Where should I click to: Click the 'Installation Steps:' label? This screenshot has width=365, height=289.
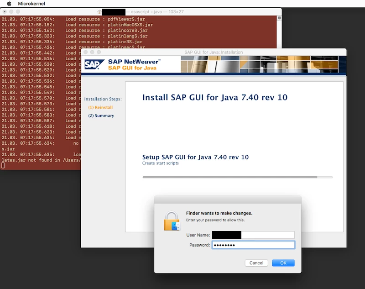(103, 99)
